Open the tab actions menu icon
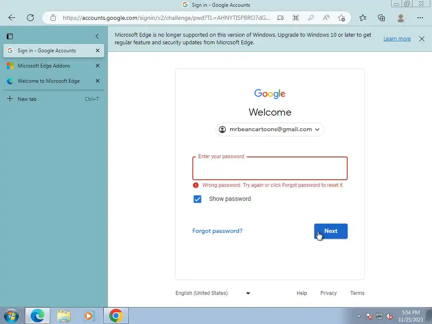Viewport: 432px width, 324px height. pos(10,36)
